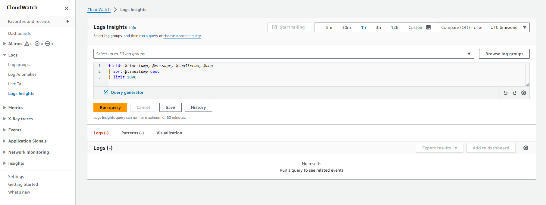This screenshot has height=205, width=546.
Task: Open What's new in the sidebar
Action: (x=19, y=192)
